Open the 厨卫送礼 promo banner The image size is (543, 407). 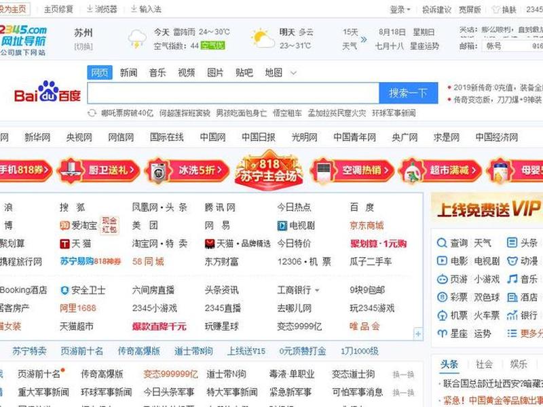(98, 170)
